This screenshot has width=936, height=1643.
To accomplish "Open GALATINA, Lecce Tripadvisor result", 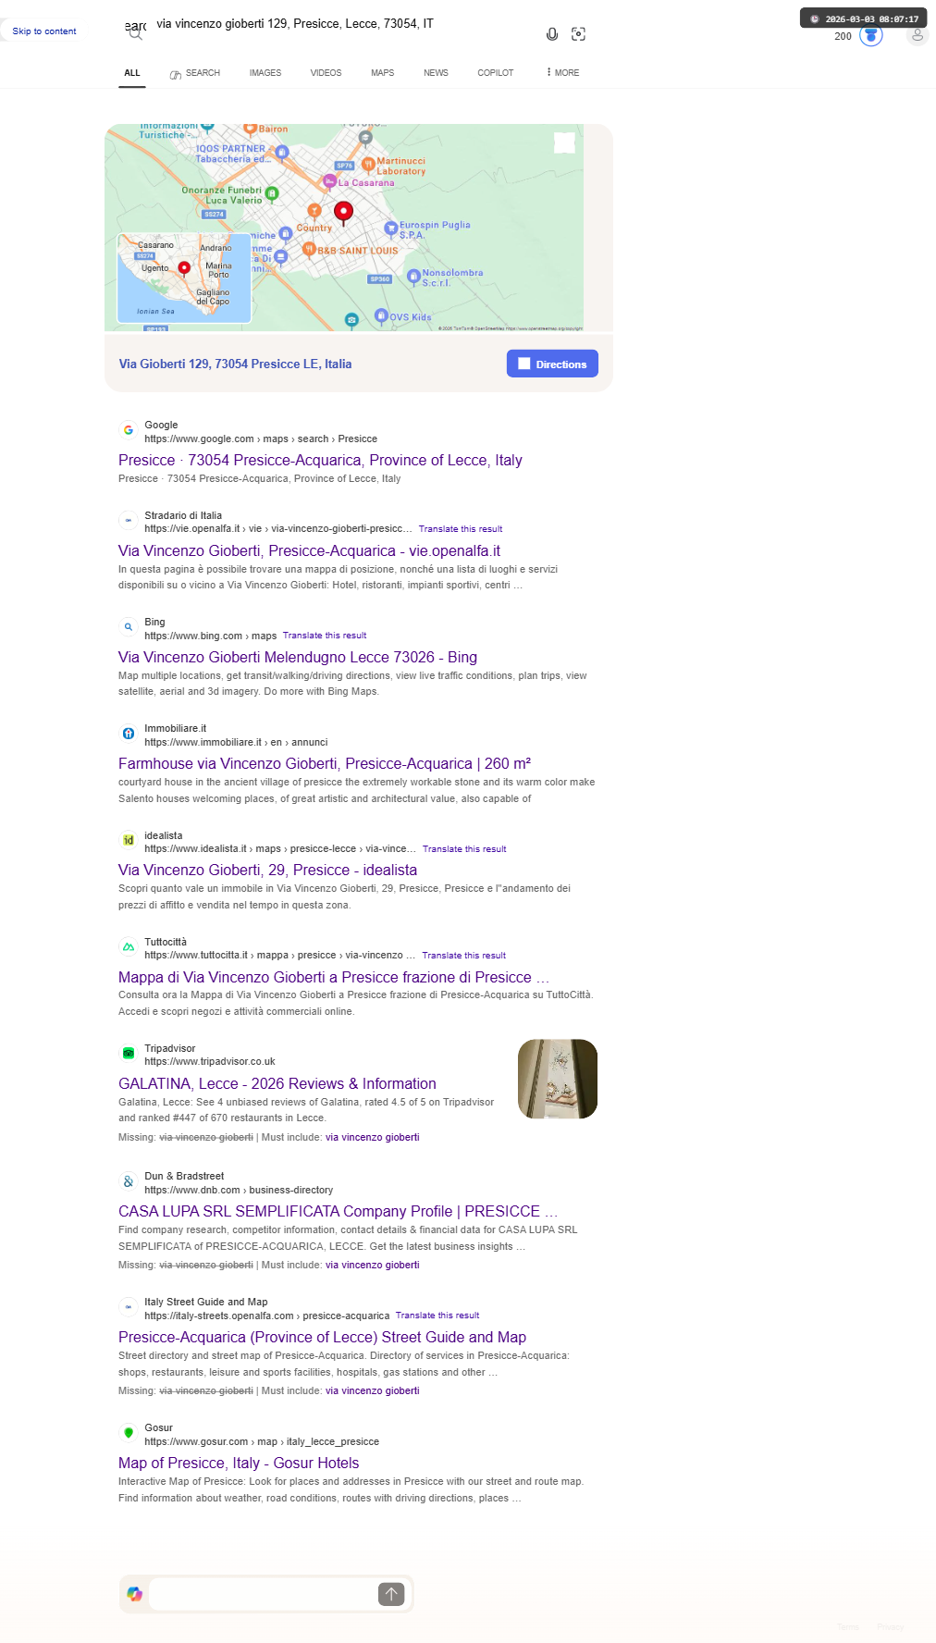I will click(277, 1084).
